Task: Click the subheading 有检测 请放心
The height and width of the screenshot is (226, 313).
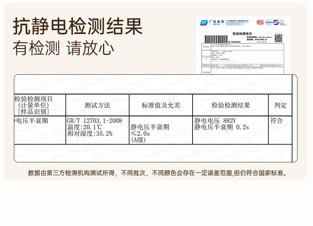Action: [x=63, y=48]
